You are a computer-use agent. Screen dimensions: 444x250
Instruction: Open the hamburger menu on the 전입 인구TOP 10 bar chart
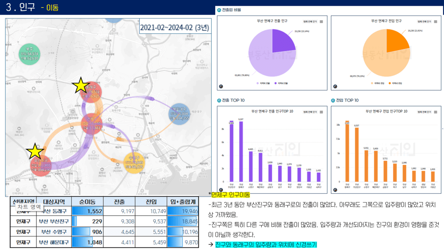click(435, 112)
